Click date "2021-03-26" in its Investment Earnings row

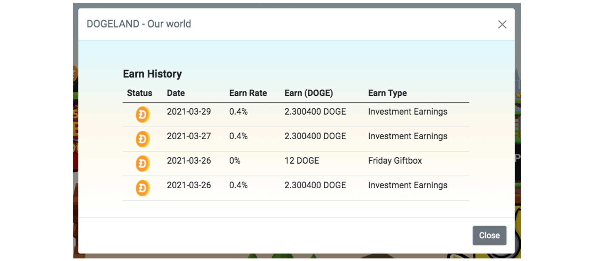(189, 185)
